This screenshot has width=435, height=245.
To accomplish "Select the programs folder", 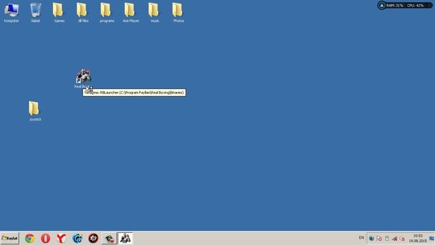I will (107, 12).
